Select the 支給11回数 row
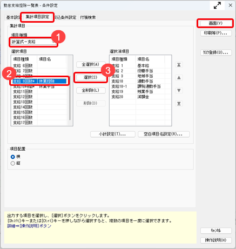236x249 pixels. [x=39, y=92]
